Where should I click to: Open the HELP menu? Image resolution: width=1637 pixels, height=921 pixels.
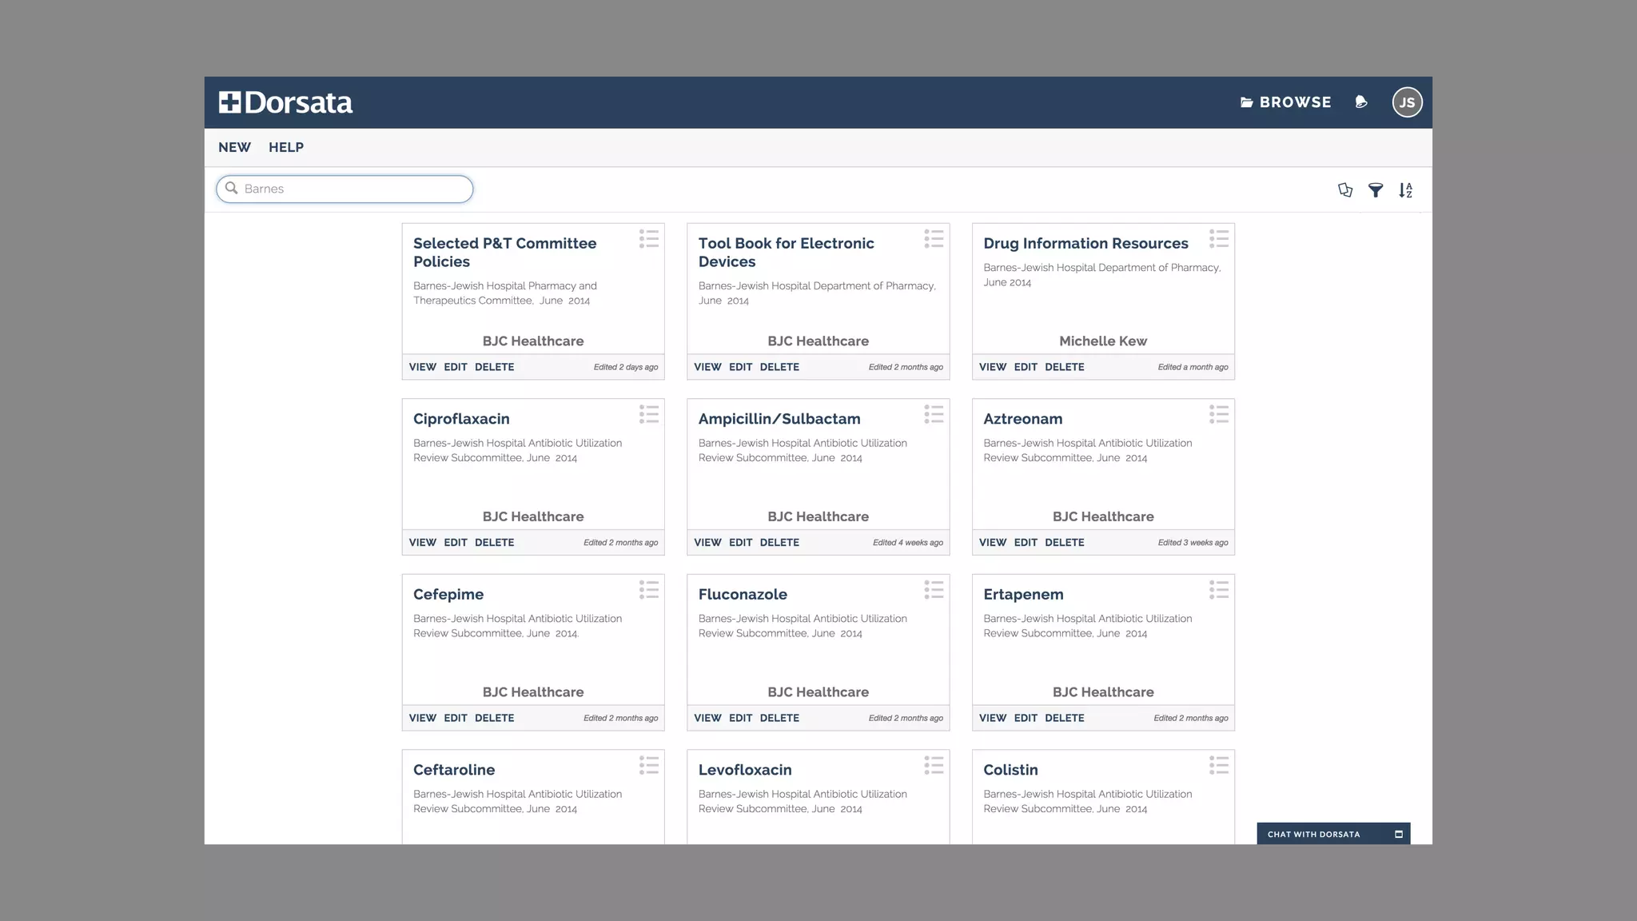coord(286,147)
